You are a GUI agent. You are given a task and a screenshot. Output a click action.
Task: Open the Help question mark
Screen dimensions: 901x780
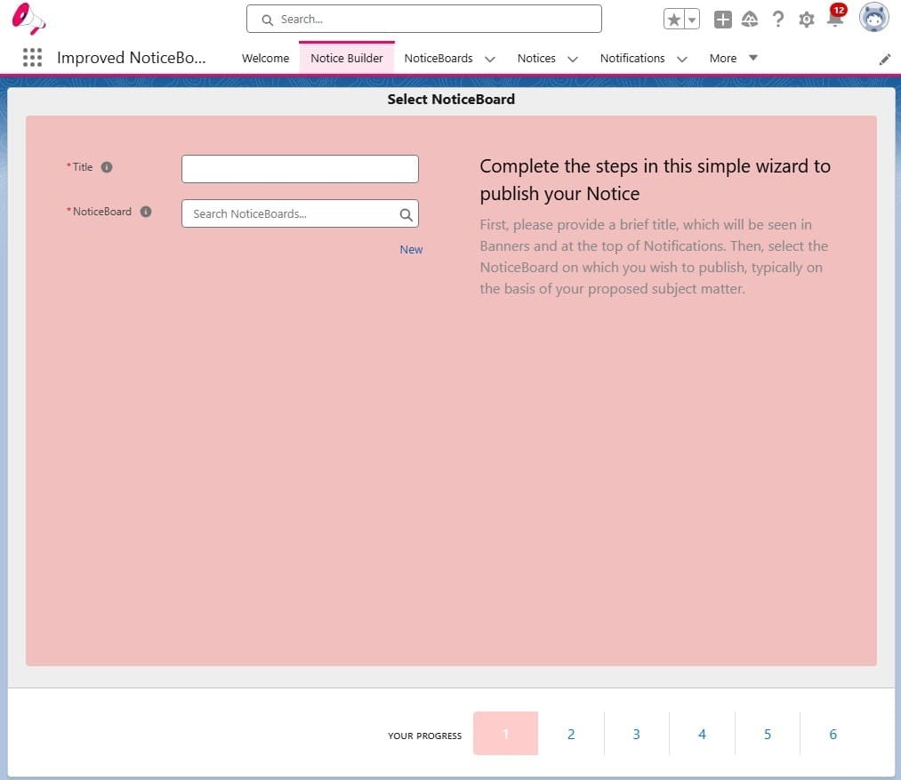click(777, 20)
